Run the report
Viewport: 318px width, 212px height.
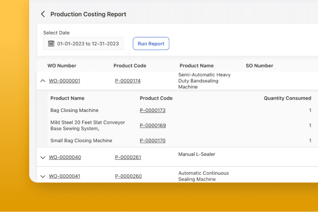151,43
